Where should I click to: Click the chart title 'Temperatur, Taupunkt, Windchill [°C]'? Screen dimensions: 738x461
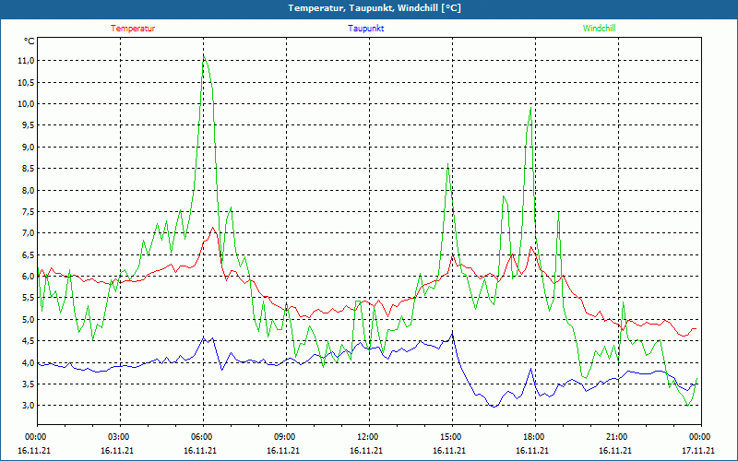pos(375,8)
